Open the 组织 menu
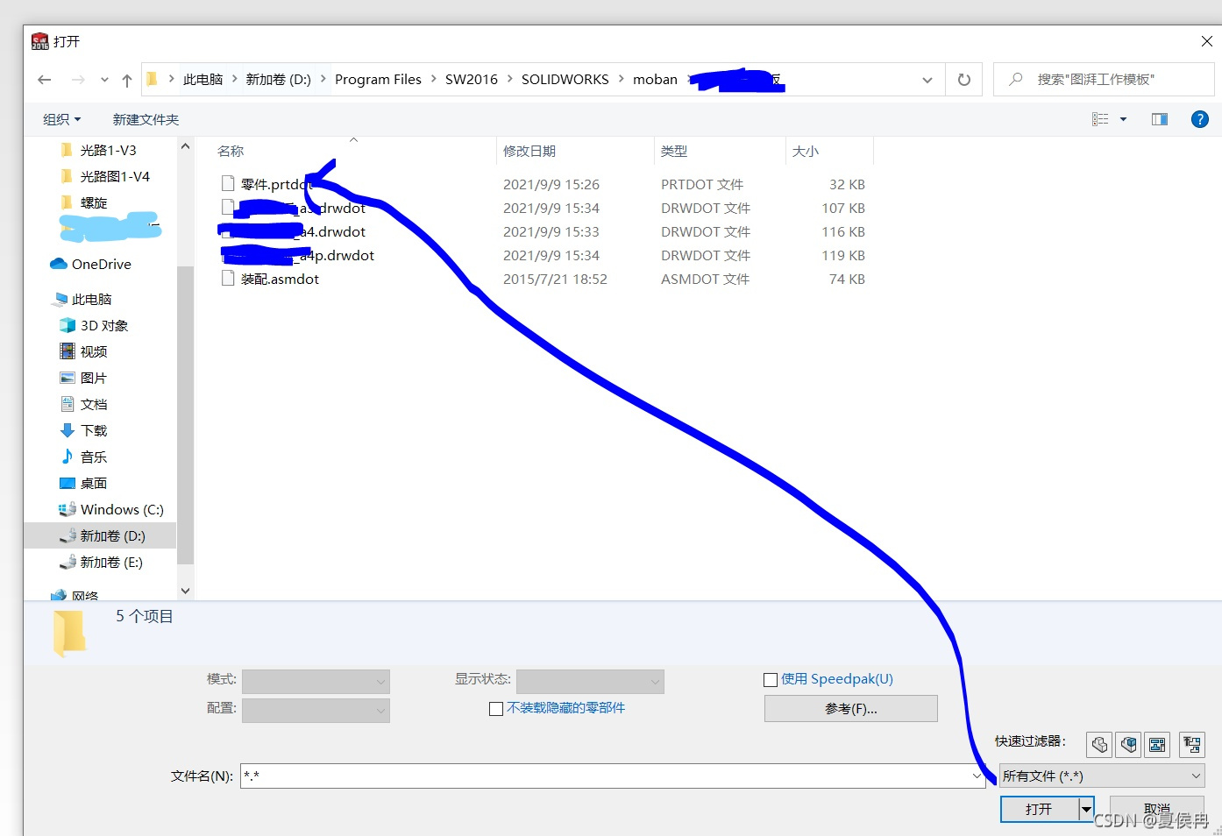Viewport: 1222px width, 836px height. (62, 119)
